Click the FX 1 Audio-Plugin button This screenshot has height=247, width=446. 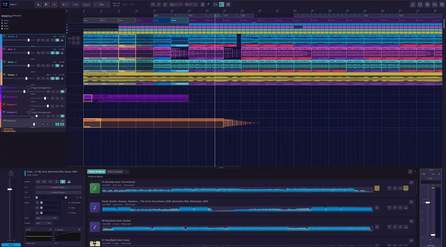pos(59,188)
